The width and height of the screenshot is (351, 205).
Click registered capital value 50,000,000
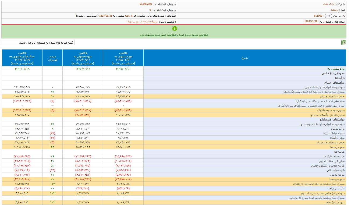pyautogui.click(x=146, y=4)
